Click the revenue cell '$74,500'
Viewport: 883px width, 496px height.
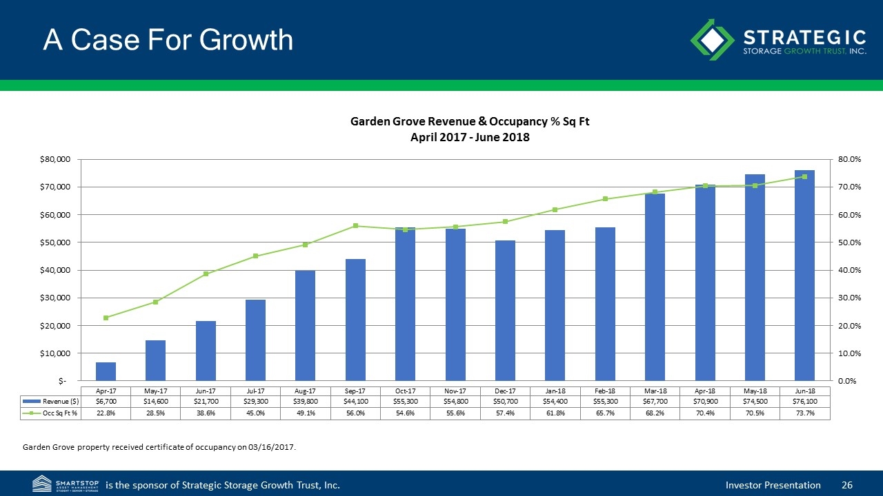pyautogui.click(x=755, y=401)
